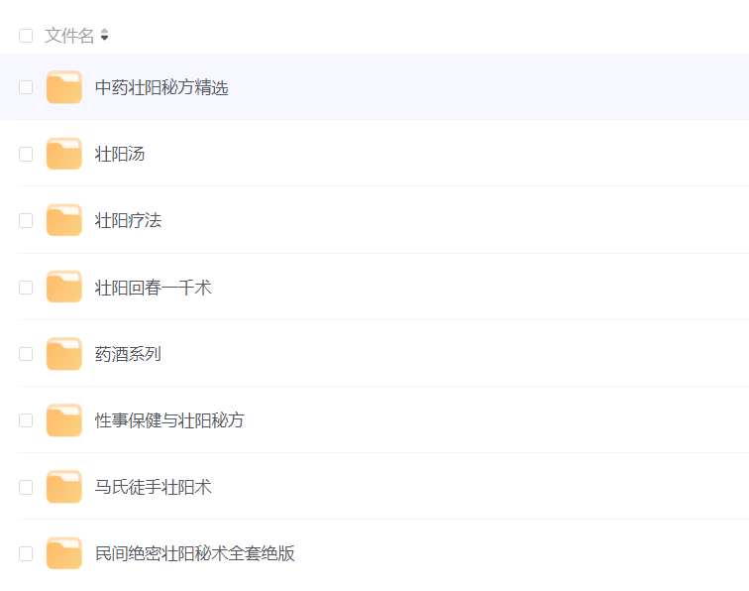749x591 pixels.
Task: Select the checkbox for 药酒系列
Action: click(26, 353)
